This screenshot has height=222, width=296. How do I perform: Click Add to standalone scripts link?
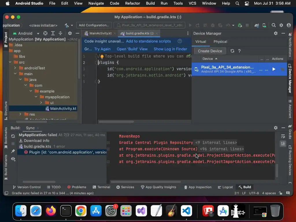coord(148,41)
